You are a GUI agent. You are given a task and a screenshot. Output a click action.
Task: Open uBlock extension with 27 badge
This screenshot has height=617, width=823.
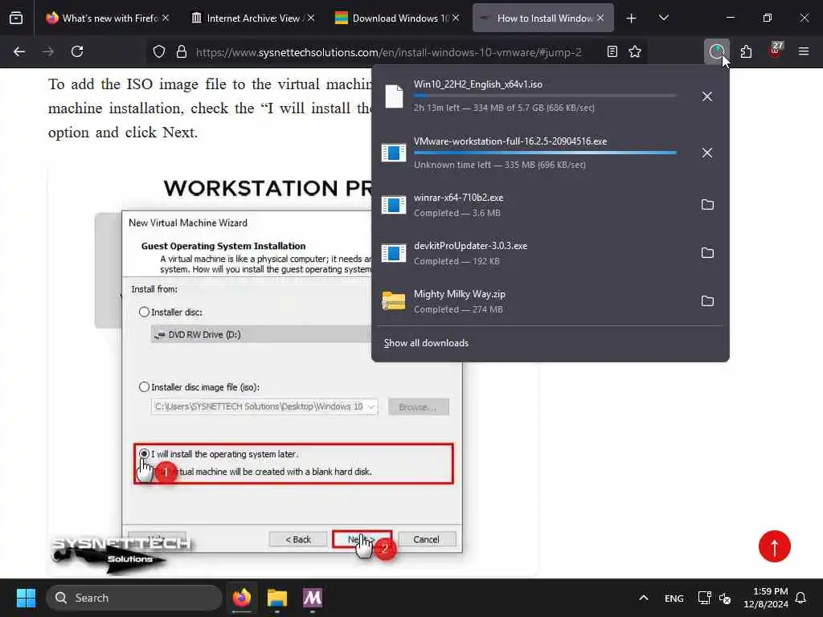pos(776,51)
